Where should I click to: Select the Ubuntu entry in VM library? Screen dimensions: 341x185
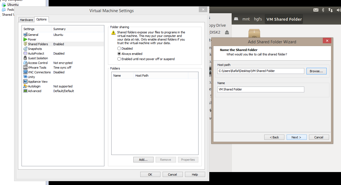coord(13,5)
